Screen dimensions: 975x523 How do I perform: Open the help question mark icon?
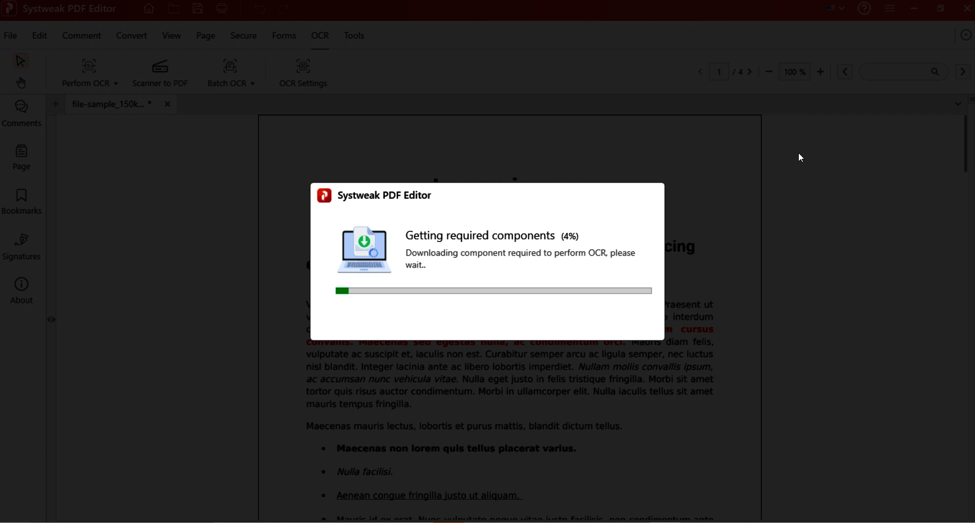(x=864, y=9)
